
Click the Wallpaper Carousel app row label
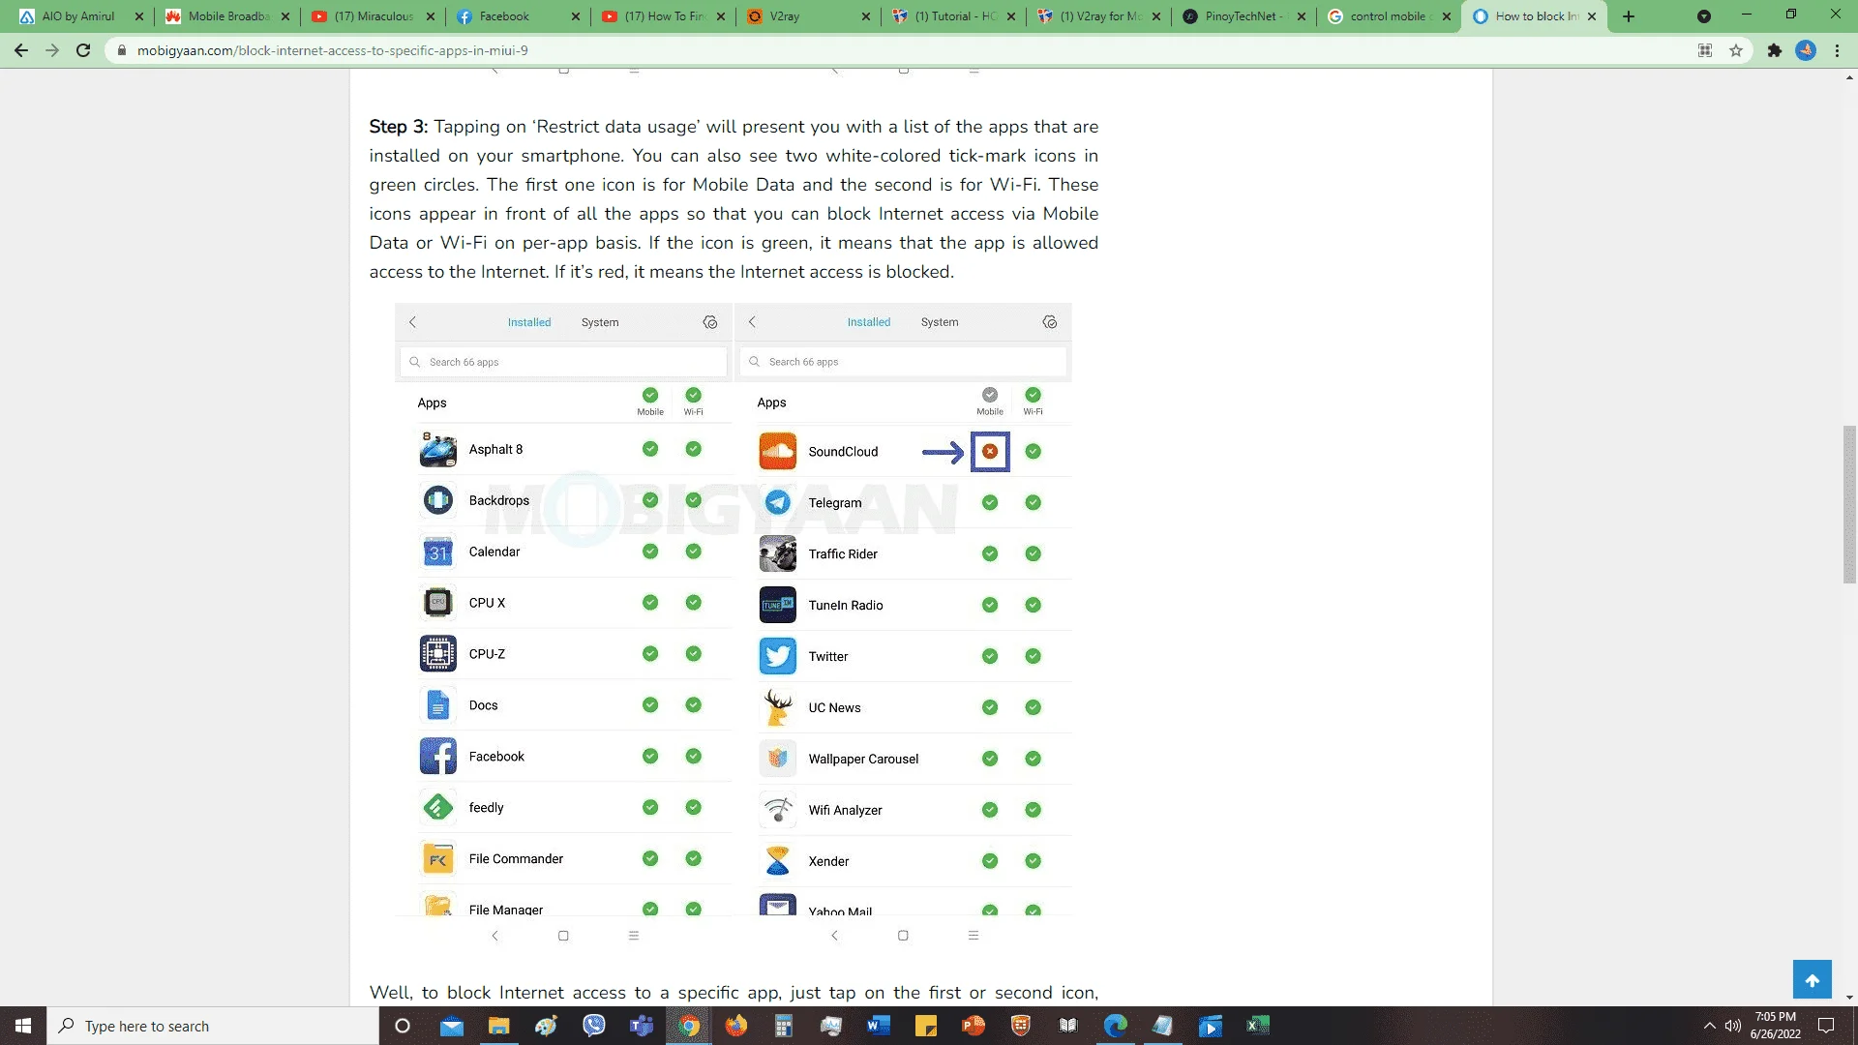pos(863,759)
